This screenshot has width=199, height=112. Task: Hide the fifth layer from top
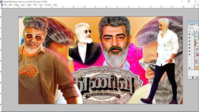pos(189,48)
